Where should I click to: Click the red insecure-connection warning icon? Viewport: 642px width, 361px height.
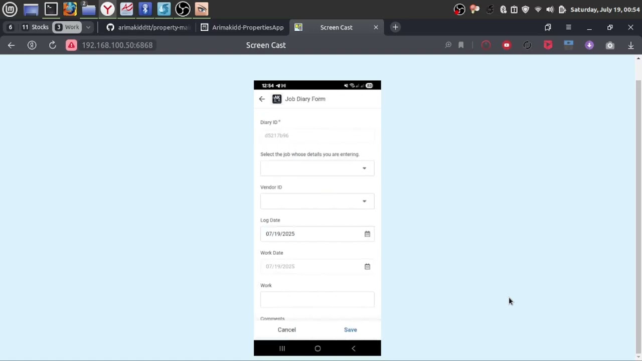(71, 45)
